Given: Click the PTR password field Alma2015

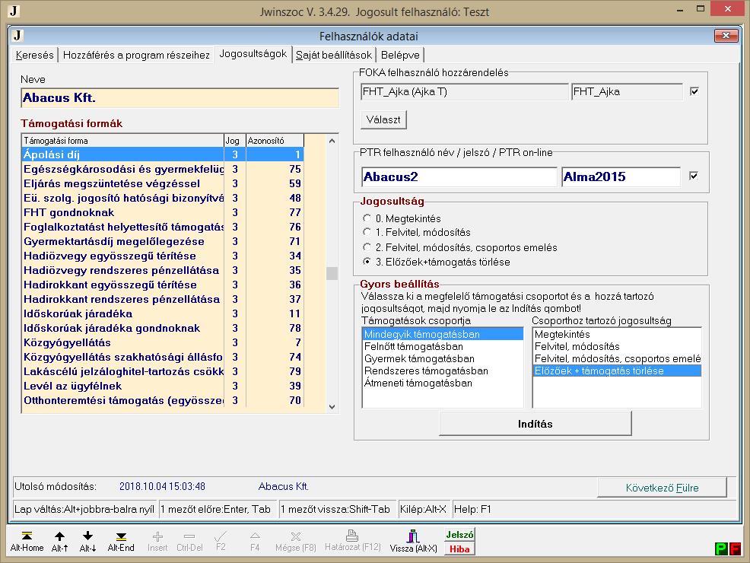Looking at the screenshot, I should (x=621, y=177).
